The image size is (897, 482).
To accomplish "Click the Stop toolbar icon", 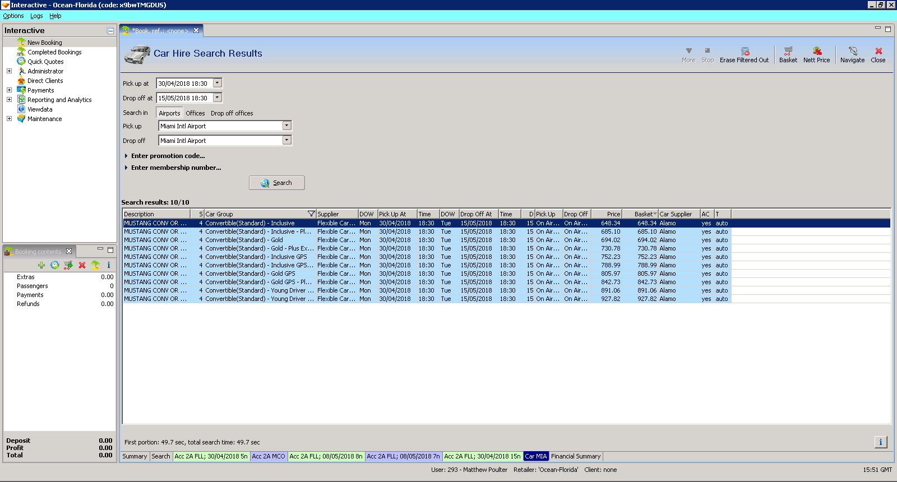I will click(x=708, y=51).
